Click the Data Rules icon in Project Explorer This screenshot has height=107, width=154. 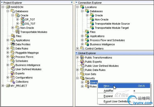pos(13,48)
